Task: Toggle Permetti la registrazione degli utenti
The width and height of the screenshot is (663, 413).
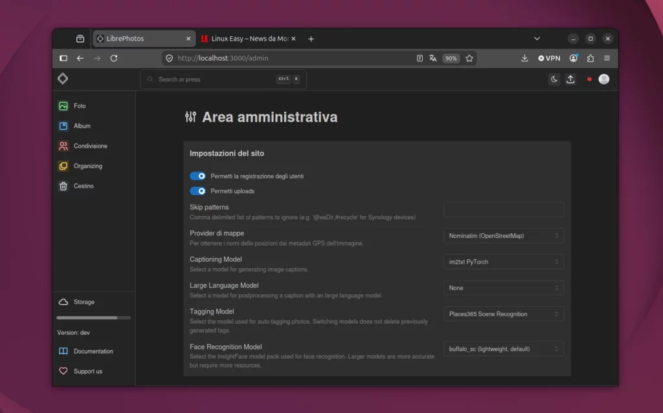Action: point(197,176)
